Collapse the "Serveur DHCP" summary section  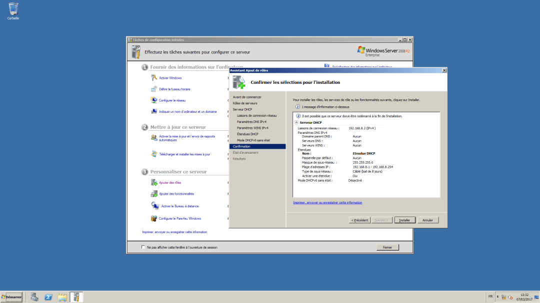click(x=297, y=121)
